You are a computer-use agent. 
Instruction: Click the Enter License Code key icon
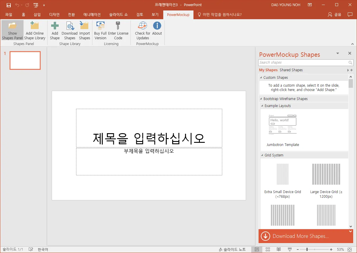[118, 26]
